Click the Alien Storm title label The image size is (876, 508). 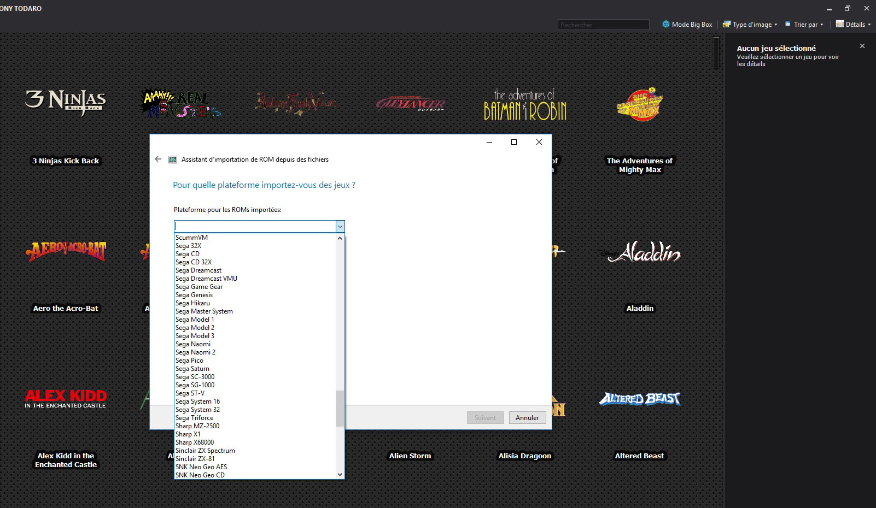coord(410,456)
